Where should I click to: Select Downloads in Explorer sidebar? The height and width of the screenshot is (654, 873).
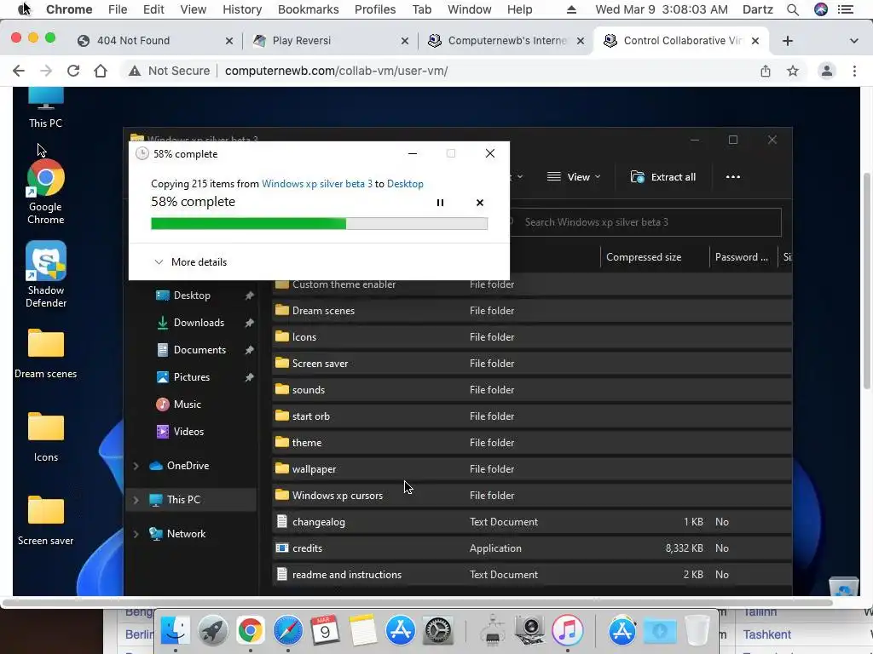coord(199,323)
